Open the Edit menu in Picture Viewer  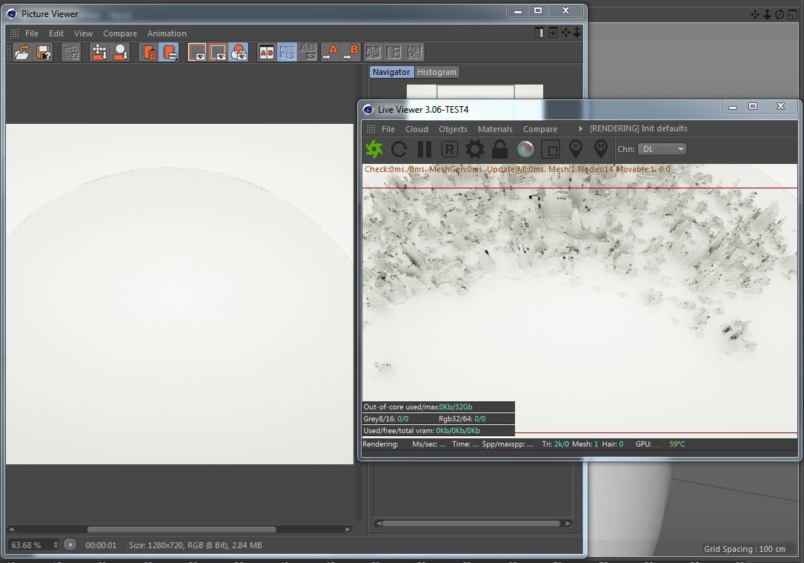pyautogui.click(x=56, y=33)
